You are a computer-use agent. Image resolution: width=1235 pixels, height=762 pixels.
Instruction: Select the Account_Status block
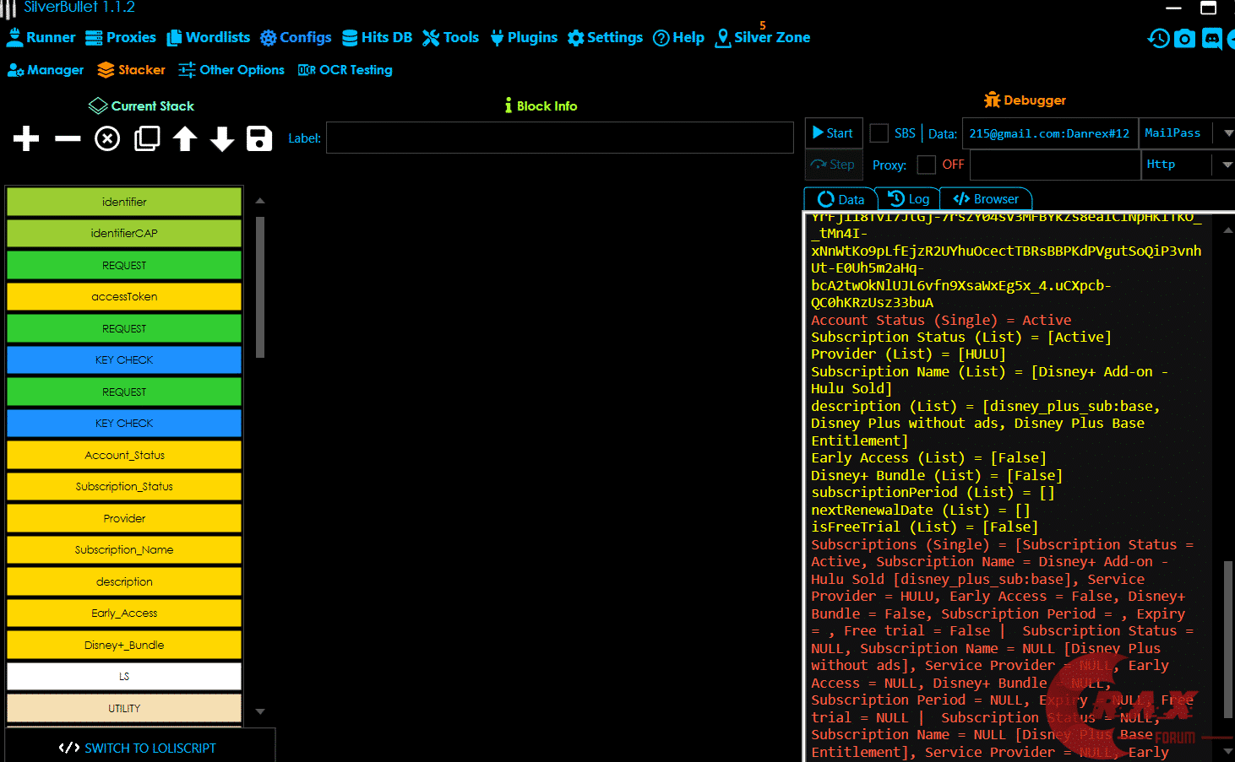click(124, 455)
